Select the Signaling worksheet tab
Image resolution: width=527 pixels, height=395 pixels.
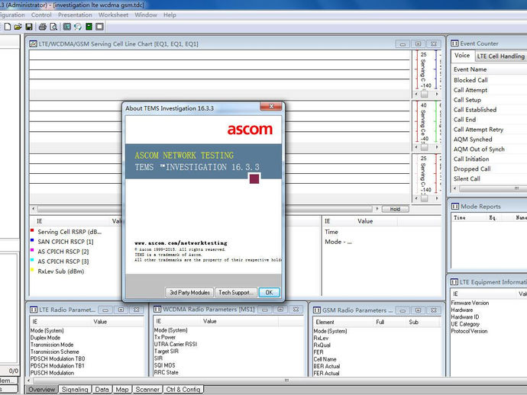(75, 390)
